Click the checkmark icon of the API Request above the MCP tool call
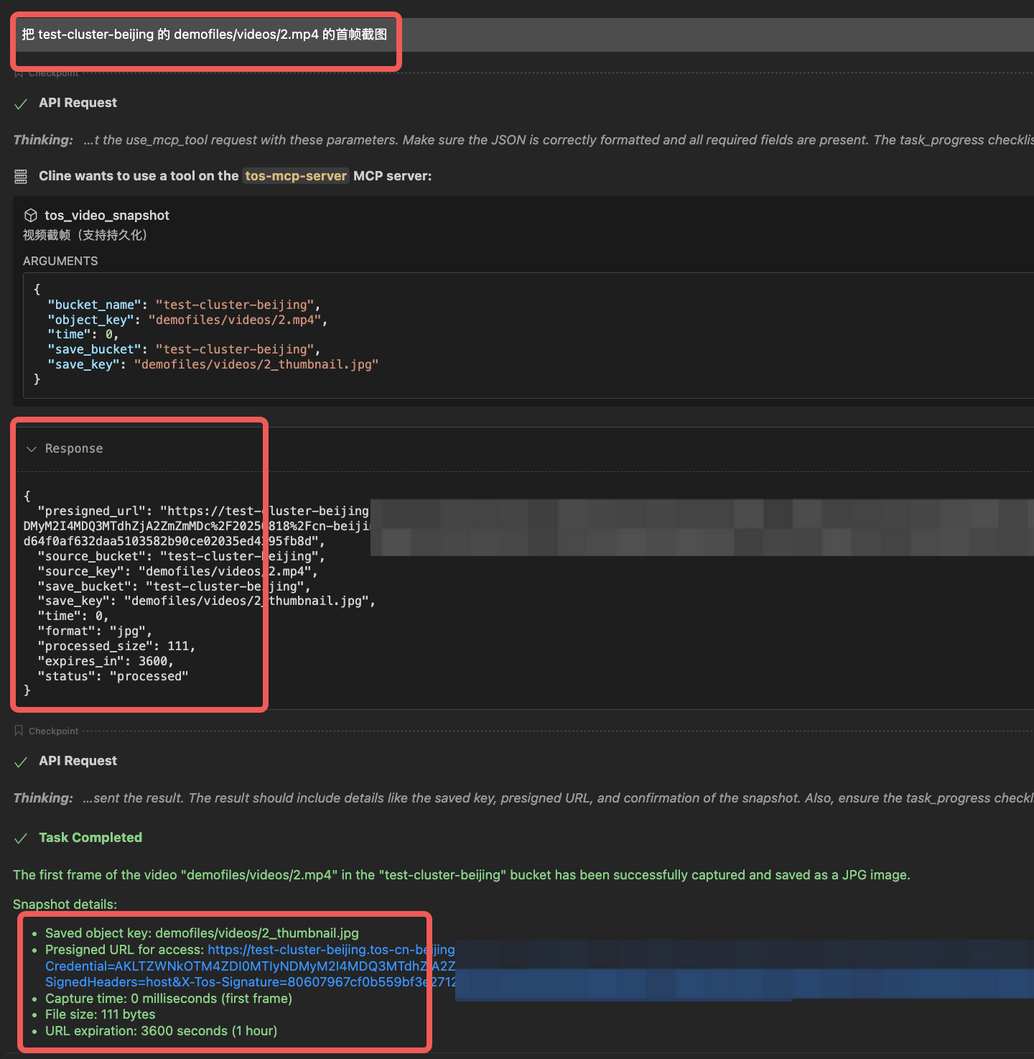1034x1059 pixels. (x=21, y=103)
